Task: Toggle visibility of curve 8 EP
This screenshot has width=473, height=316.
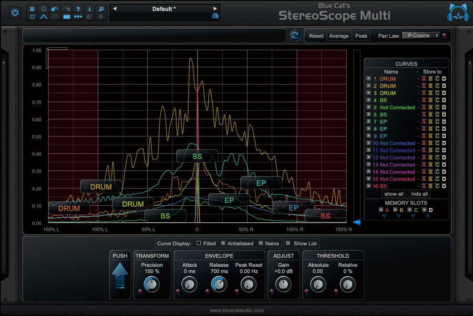Action: tap(369, 129)
